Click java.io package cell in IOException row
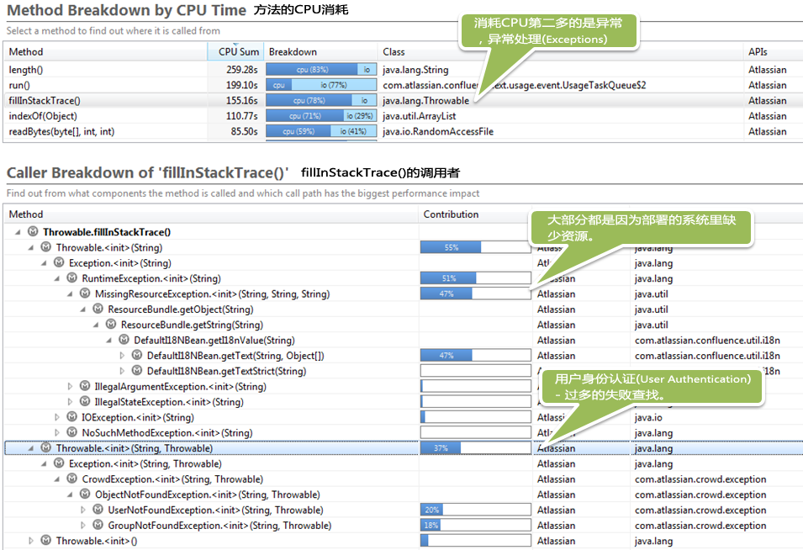The image size is (803, 550). (x=648, y=417)
